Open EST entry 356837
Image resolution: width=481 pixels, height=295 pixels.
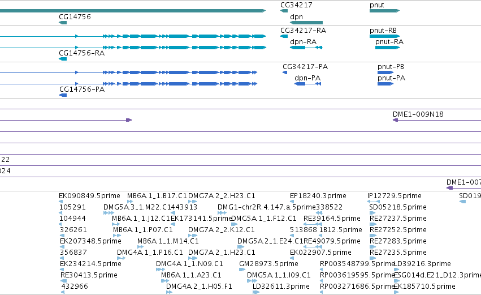(73, 253)
